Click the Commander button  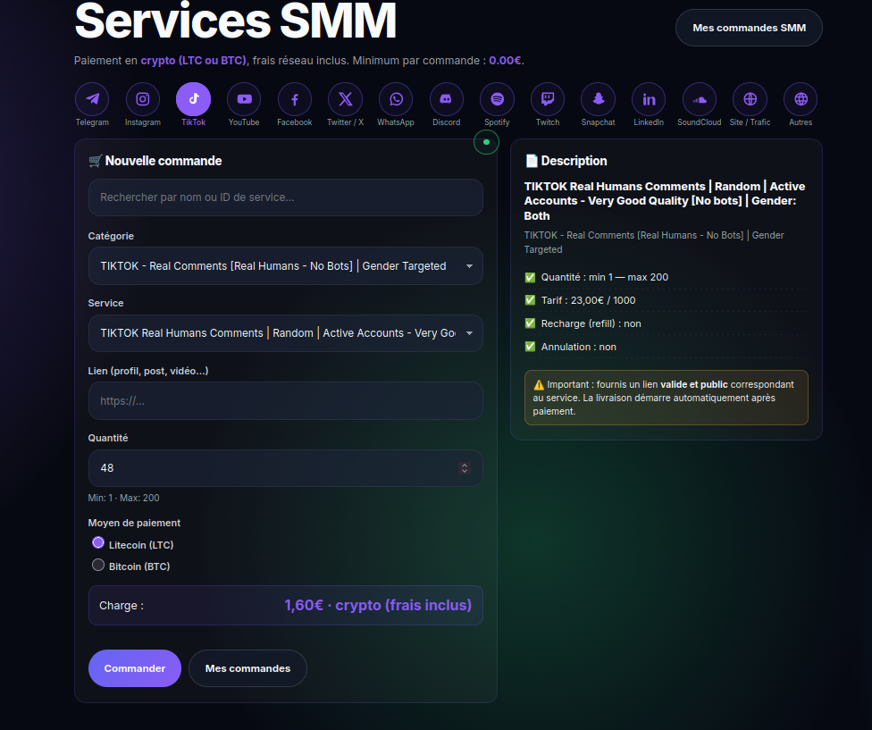135,668
